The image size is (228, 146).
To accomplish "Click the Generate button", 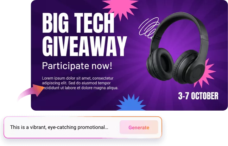I will [x=139, y=127].
